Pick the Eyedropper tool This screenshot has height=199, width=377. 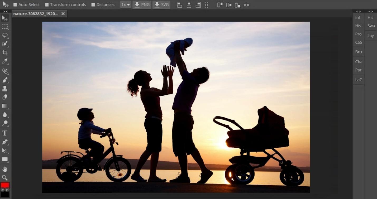(5, 61)
